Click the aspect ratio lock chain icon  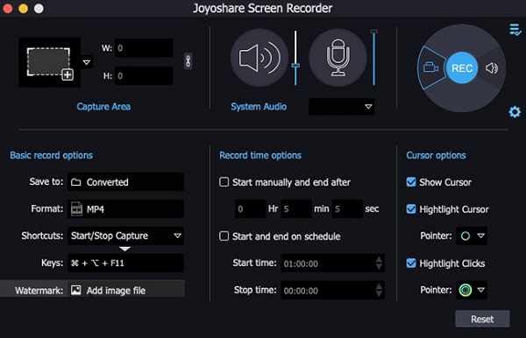188,61
